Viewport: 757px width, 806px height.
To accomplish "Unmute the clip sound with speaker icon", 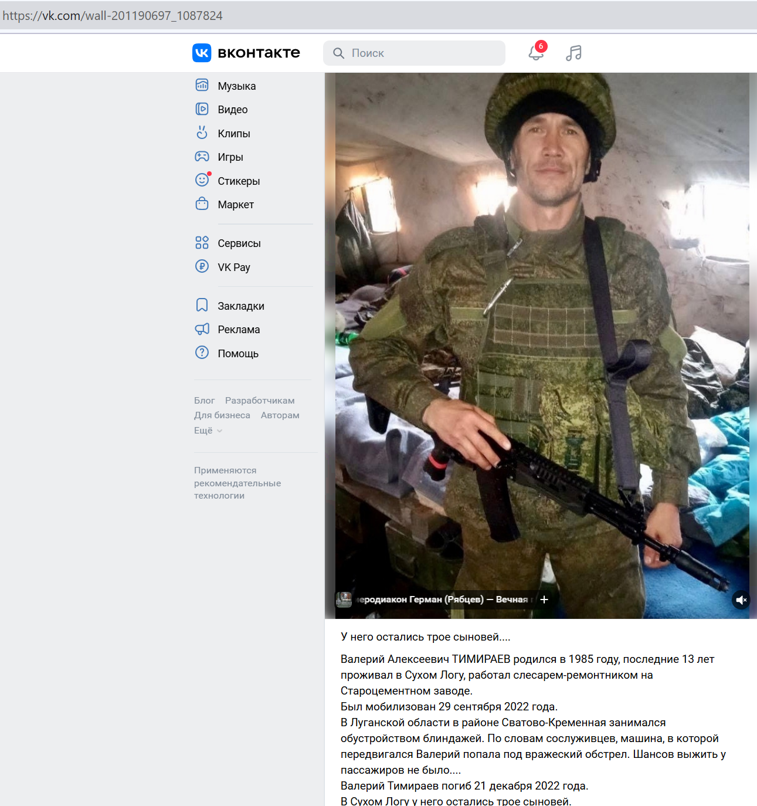I will pos(741,600).
